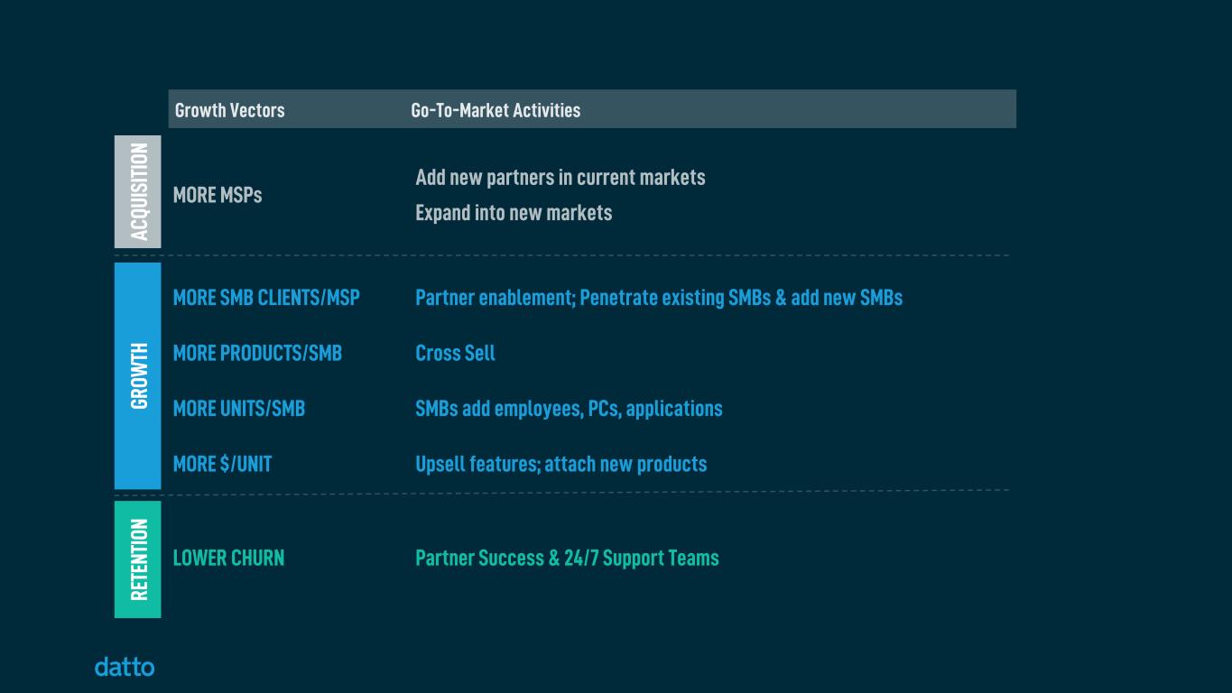The width and height of the screenshot is (1232, 693).
Task: Click Upsell features; attach new products
Action: (x=560, y=464)
